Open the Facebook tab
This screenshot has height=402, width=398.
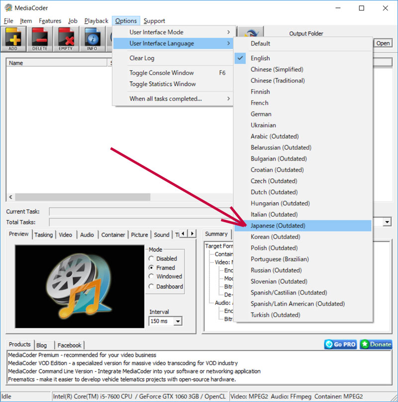pyautogui.click(x=70, y=345)
